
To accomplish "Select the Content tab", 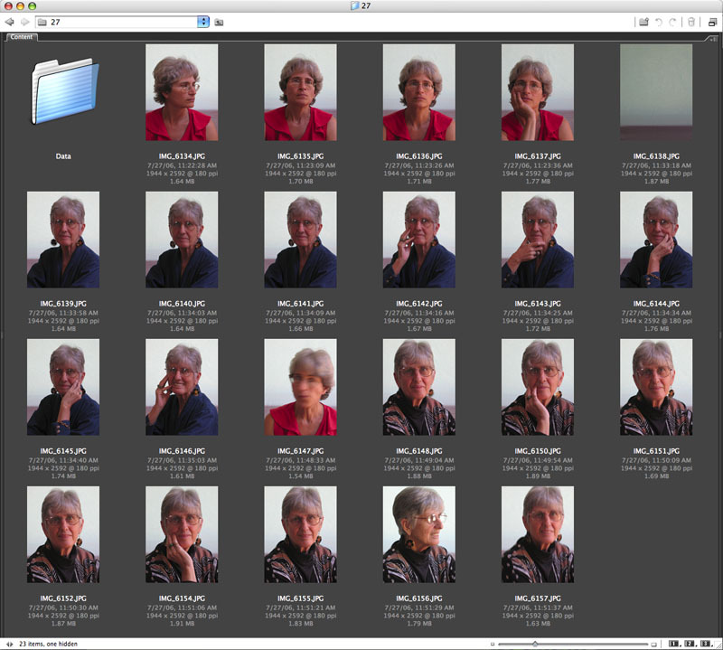I will coord(22,37).
